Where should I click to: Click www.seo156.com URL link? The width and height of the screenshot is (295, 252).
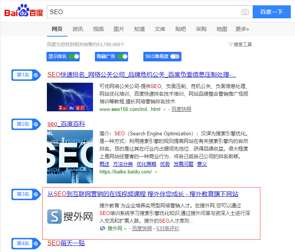coord(130,109)
